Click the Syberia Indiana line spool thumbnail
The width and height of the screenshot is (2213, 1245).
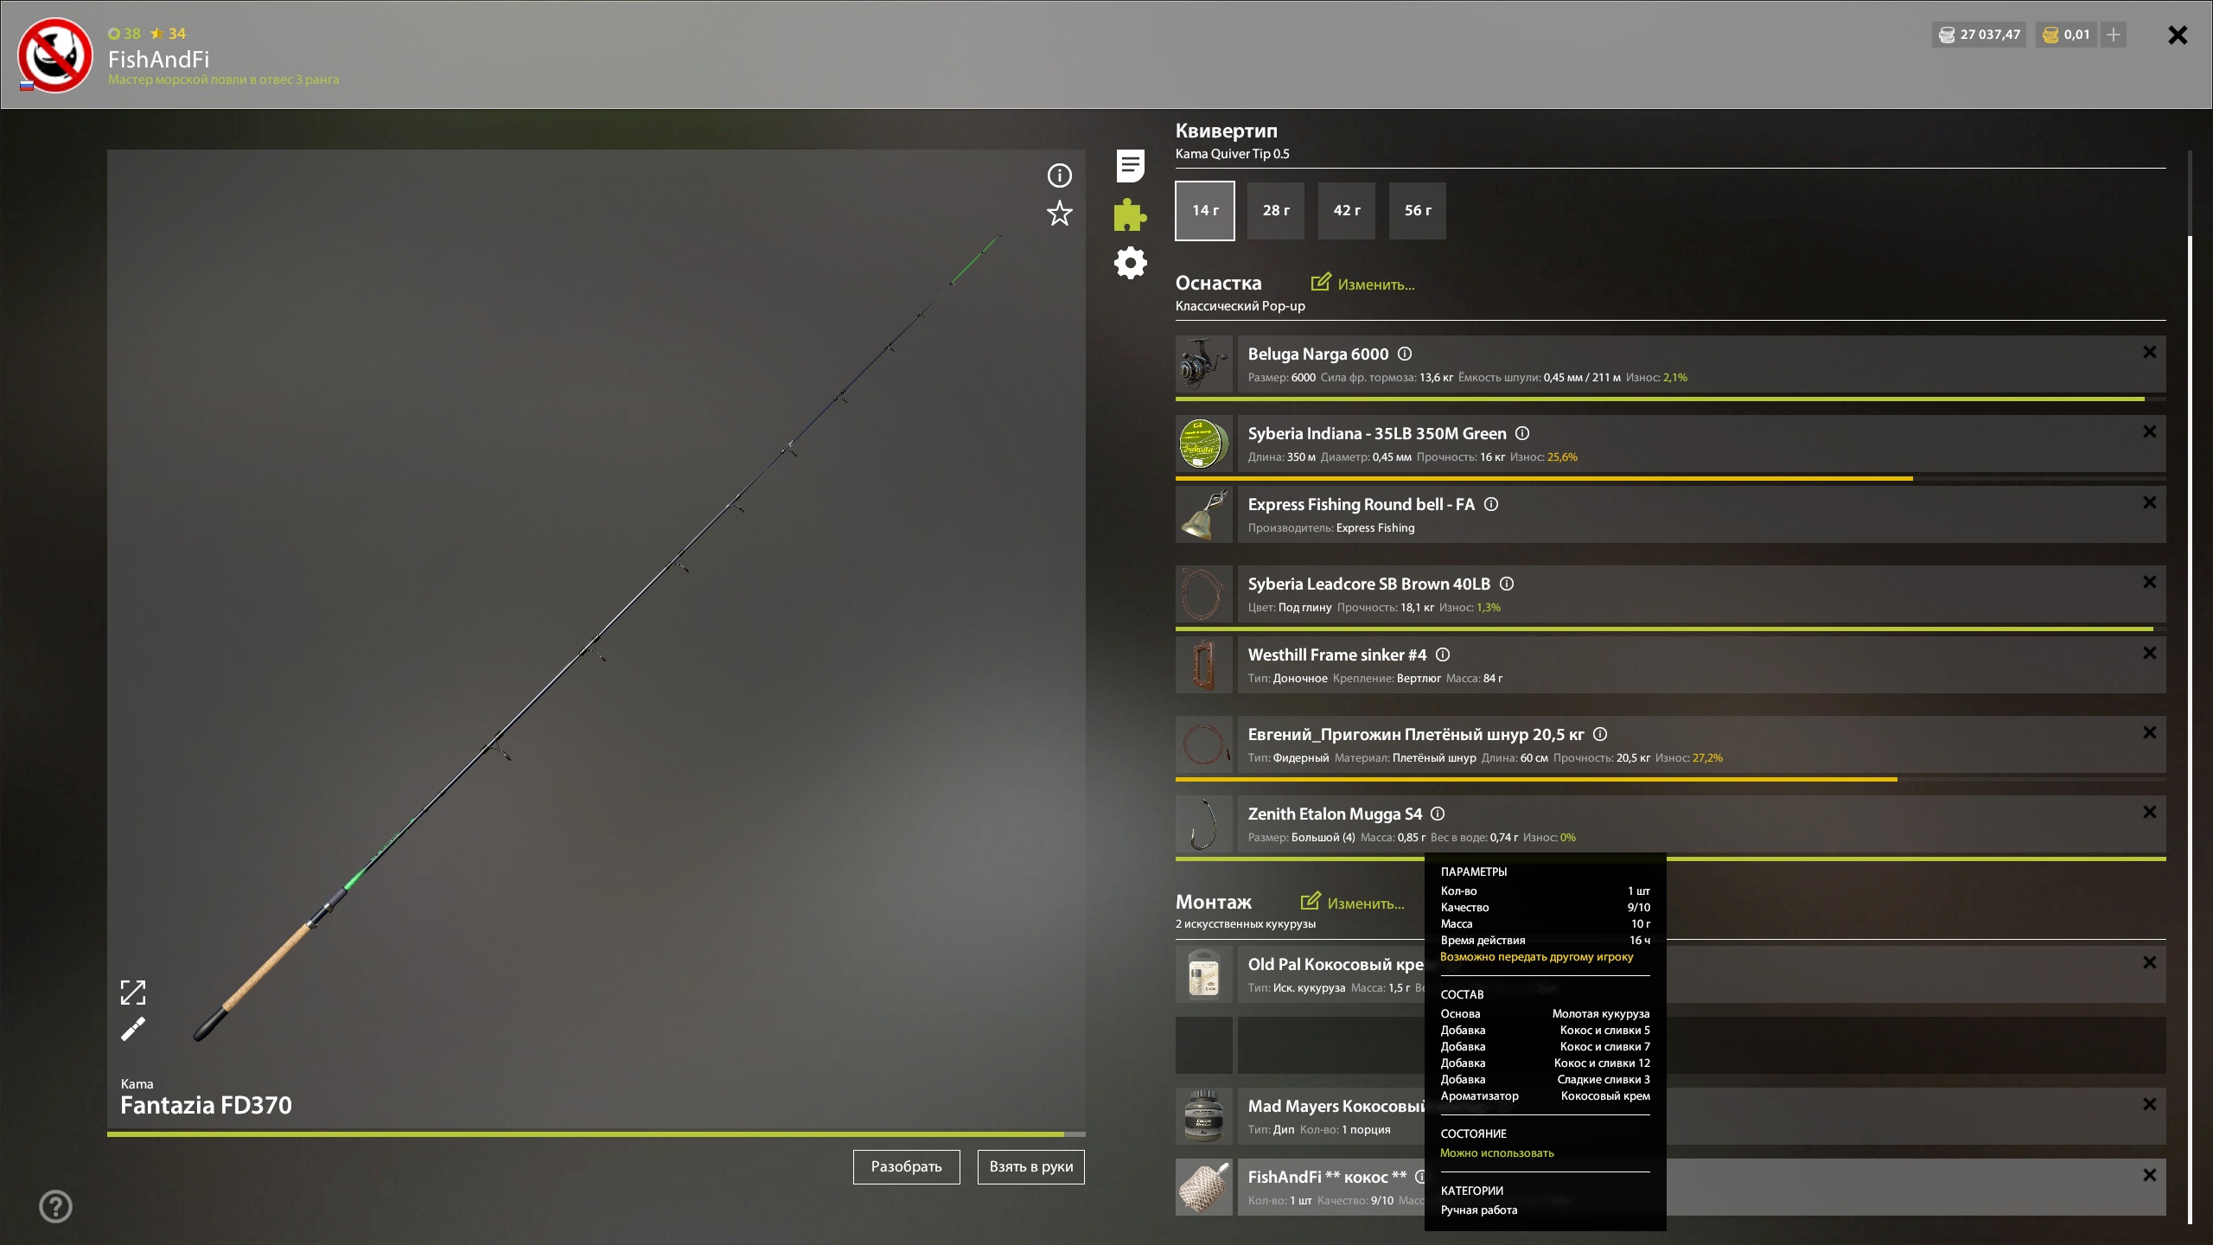click(1204, 444)
